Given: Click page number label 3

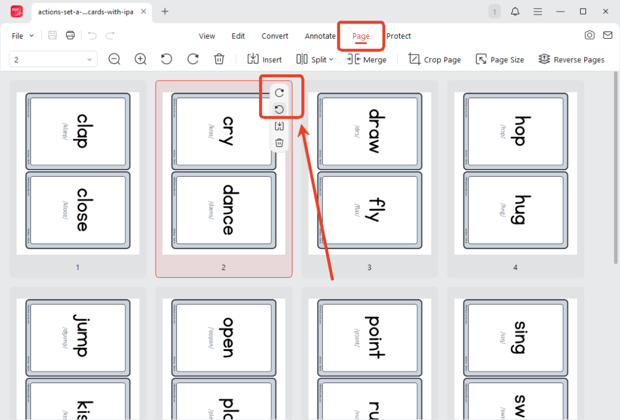Looking at the screenshot, I should (369, 267).
